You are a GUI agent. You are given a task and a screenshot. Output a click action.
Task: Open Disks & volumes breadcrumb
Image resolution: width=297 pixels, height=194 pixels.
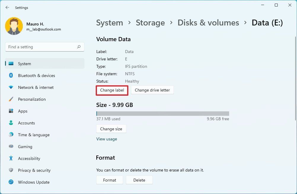[208, 23]
